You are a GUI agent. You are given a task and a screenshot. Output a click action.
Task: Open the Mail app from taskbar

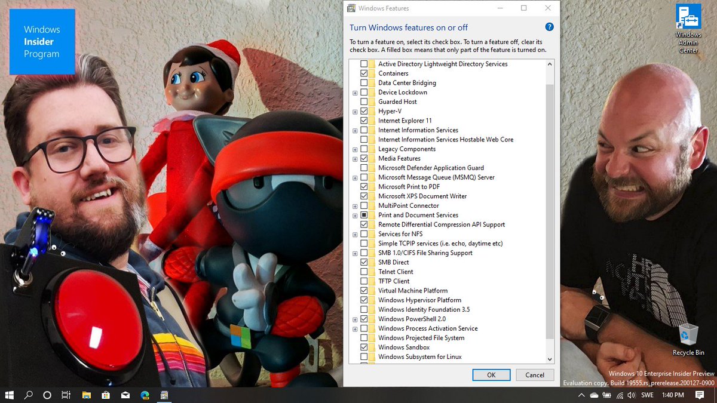coord(125,395)
